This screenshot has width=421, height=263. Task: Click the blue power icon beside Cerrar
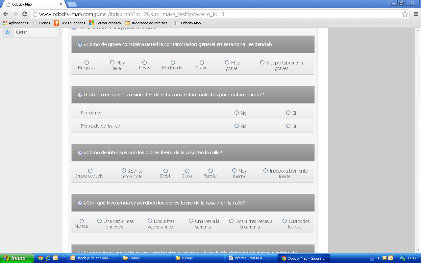pyautogui.click(x=8, y=32)
